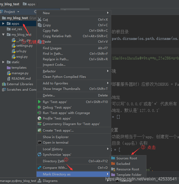Open the New submenu arrow
This screenshot has width=179, height=184.
point(108,13)
